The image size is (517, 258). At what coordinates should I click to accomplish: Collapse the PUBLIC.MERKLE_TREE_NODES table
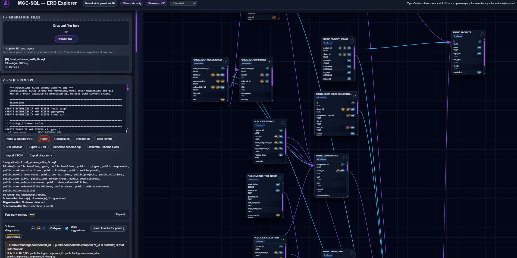pos(280,178)
